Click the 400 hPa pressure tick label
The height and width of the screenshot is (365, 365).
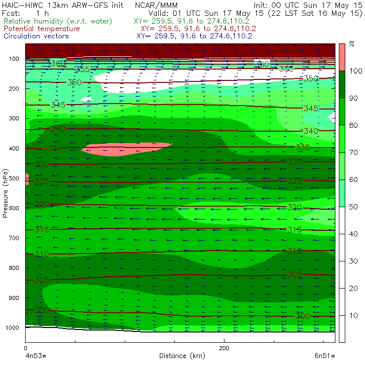(x=14, y=148)
